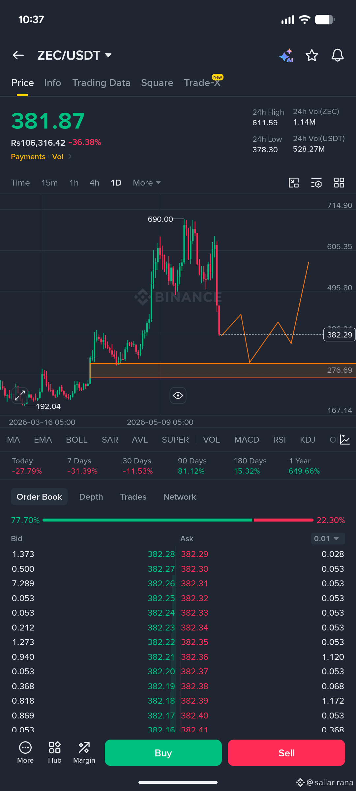Tap the 381.87 last price

48,121
